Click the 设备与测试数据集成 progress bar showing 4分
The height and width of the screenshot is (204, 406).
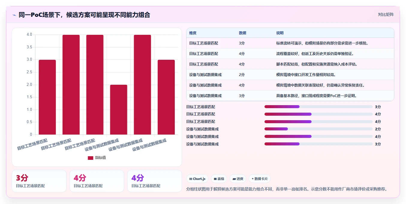318,137
